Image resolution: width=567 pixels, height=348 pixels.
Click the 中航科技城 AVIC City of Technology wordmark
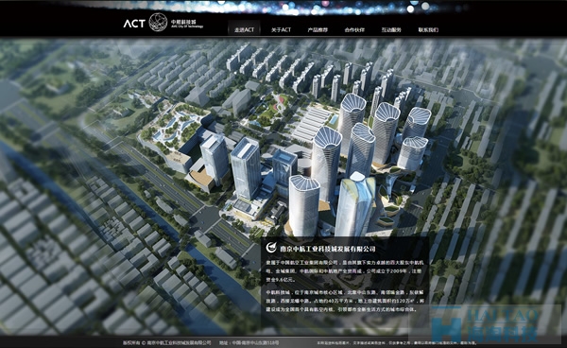[x=187, y=24]
